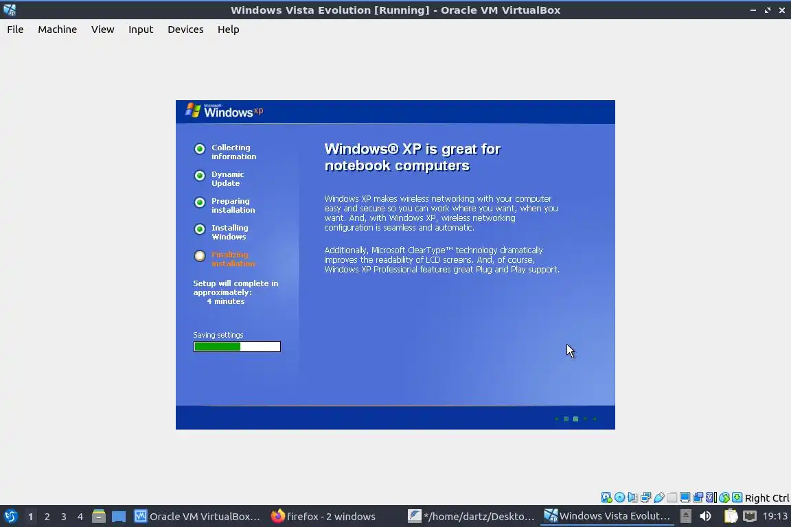Click the 19:13 clock
The height and width of the screenshot is (527, 791).
(x=775, y=516)
